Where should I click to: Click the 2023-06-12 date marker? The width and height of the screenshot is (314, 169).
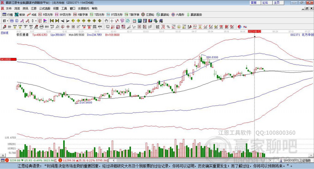pos(255,32)
